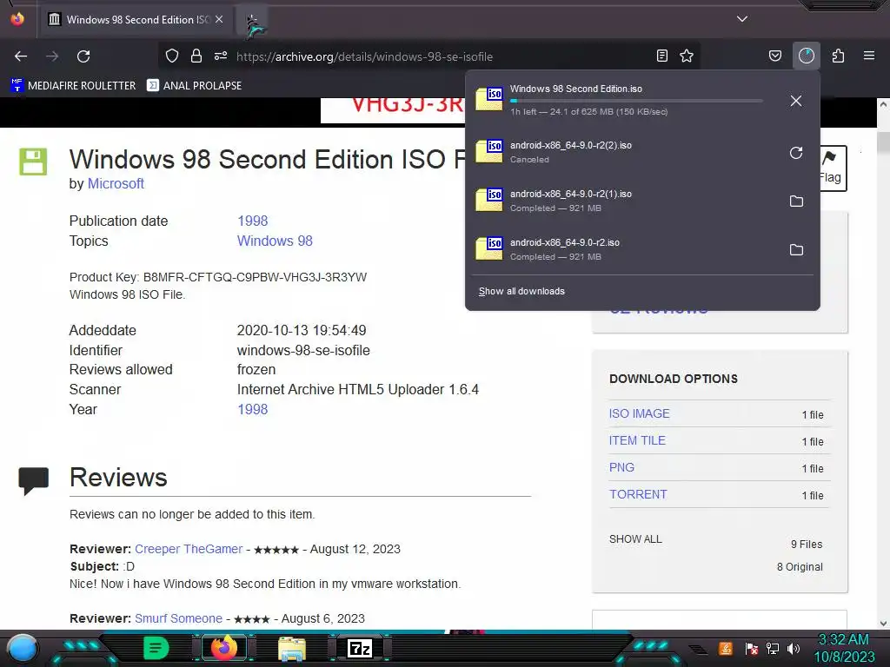The height and width of the screenshot is (667, 890).
Task: Open the Microsoft author link
Action: point(116,184)
